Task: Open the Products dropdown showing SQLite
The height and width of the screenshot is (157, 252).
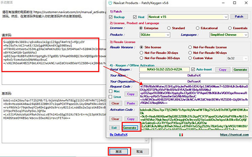Action: tap(155, 35)
